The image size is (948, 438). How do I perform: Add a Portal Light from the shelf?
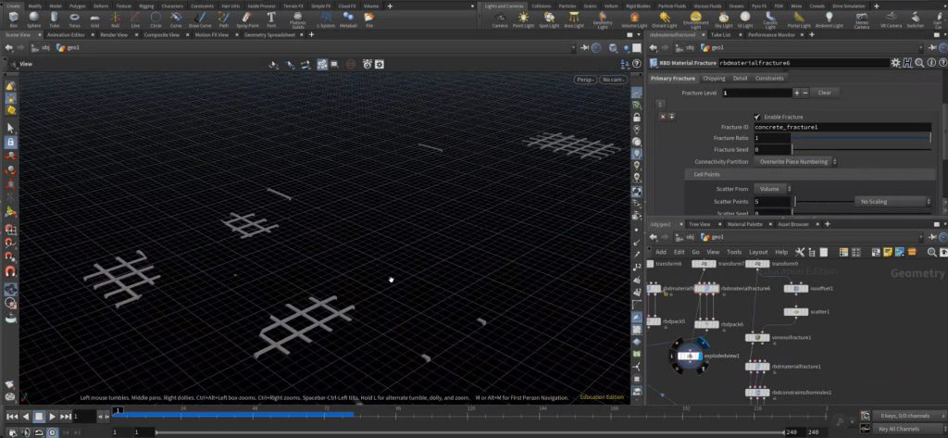point(799,19)
